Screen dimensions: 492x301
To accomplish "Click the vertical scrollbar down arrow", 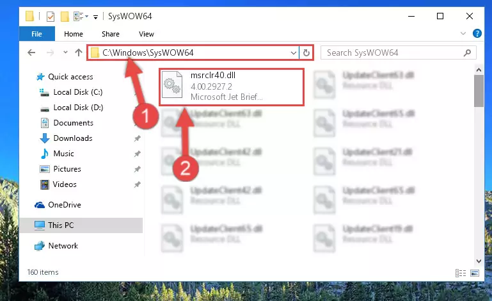I will pos(479,261).
